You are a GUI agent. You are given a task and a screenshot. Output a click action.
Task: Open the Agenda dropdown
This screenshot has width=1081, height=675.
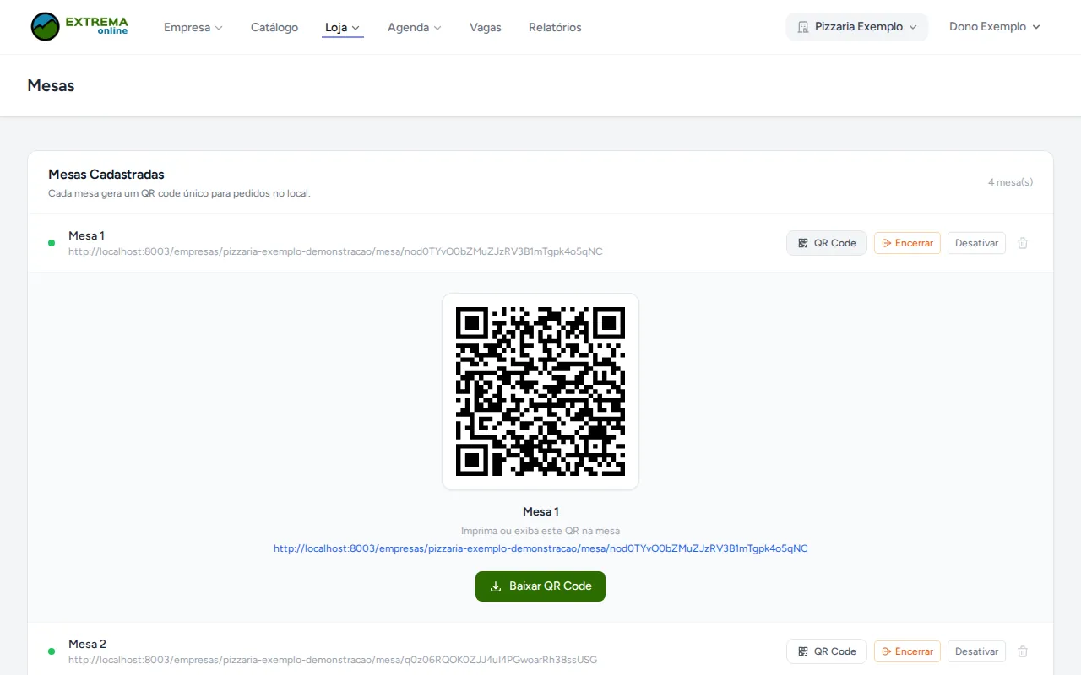(415, 27)
